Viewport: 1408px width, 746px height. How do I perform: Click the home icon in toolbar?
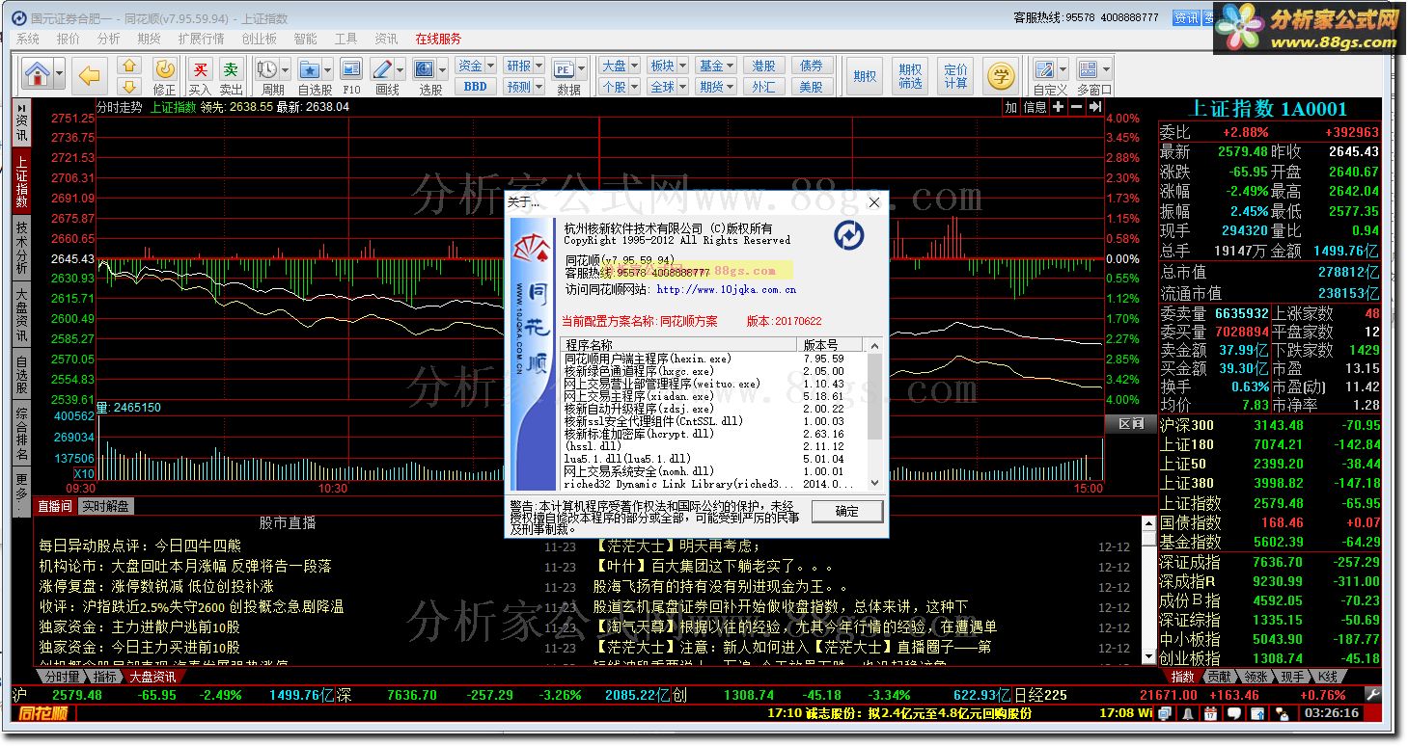coord(37,73)
